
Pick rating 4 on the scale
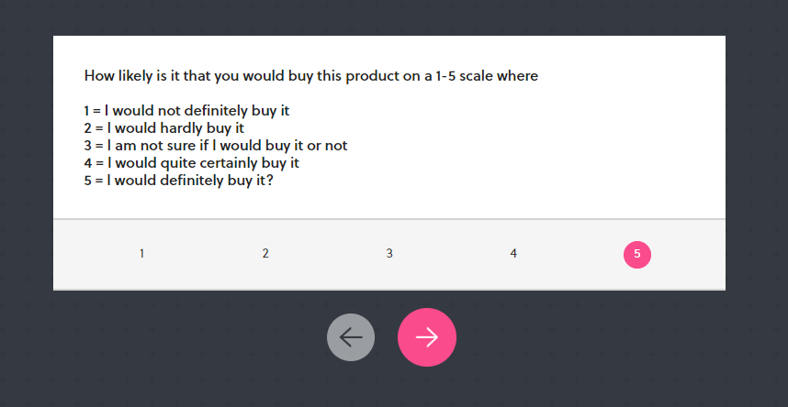pyautogui.click(x=513, y=254)
